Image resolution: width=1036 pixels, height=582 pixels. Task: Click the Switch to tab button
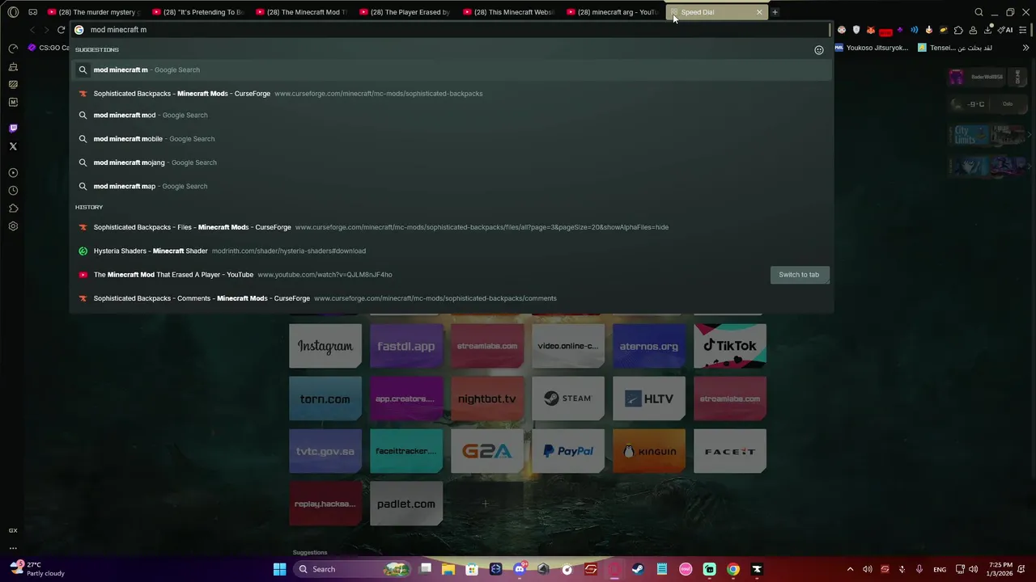tap(799, 275)
